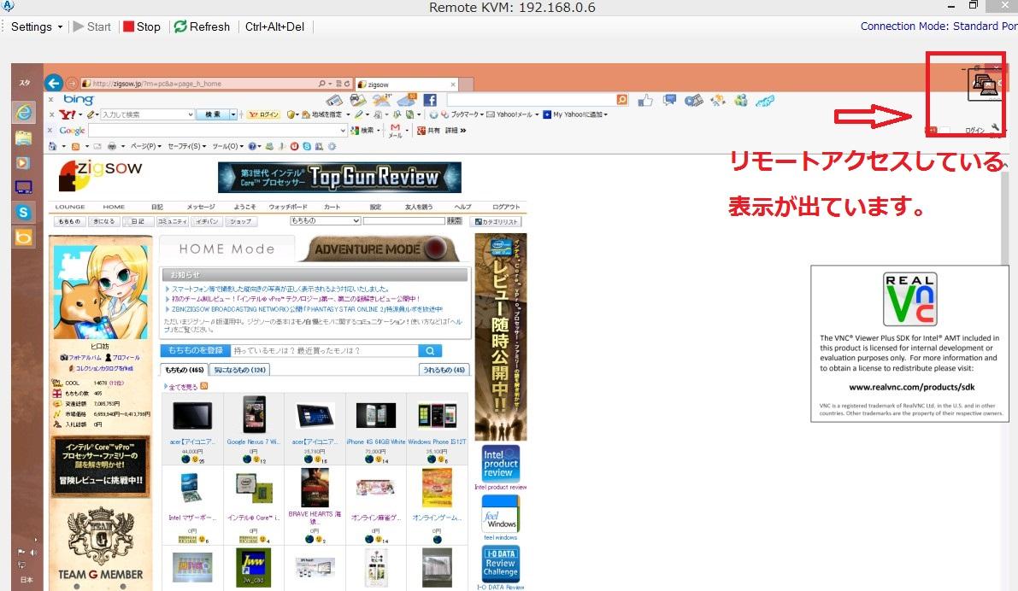
Task: Click the Bing toolbar search field
Action: click(x=531, y=100)
